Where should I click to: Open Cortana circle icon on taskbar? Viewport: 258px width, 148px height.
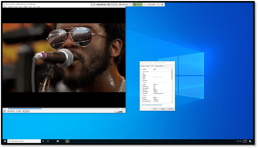(x=43, y=141)
